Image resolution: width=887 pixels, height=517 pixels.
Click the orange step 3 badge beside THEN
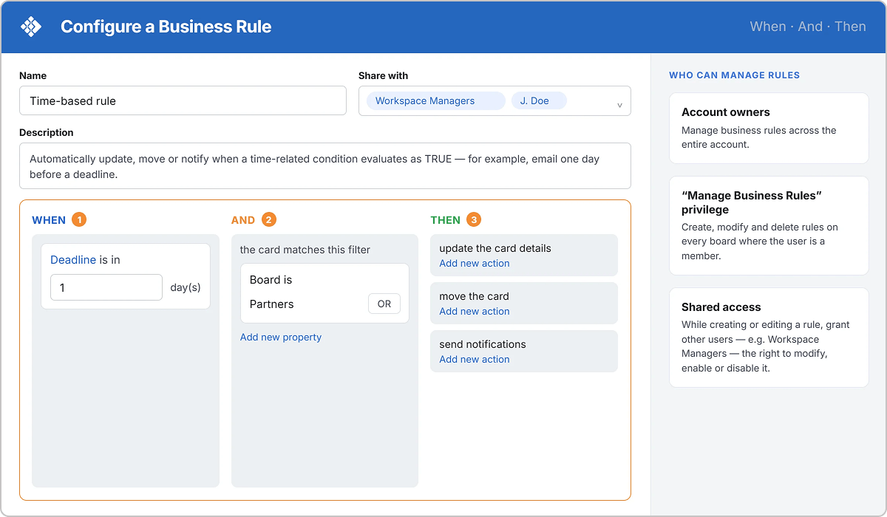coord(474,219)
